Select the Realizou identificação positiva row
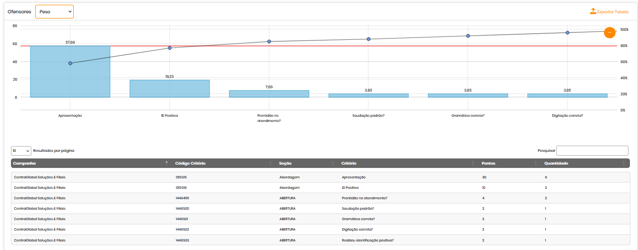This screenshot has width=638, height=250. click(367, 240)
